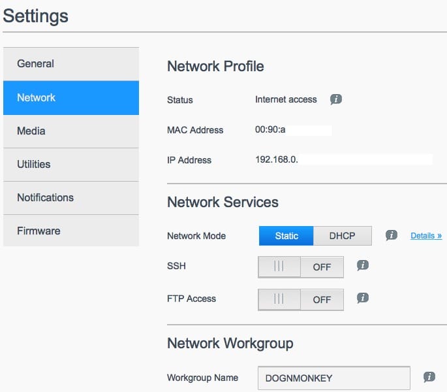Select the Network settings tab

click(x=71, y=98)
